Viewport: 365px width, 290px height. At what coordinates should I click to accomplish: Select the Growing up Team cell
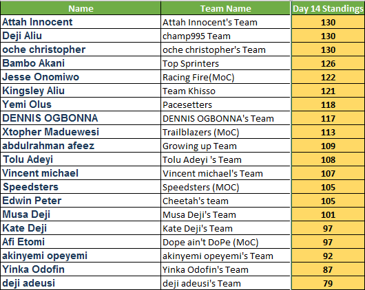(x=226, y=146)
